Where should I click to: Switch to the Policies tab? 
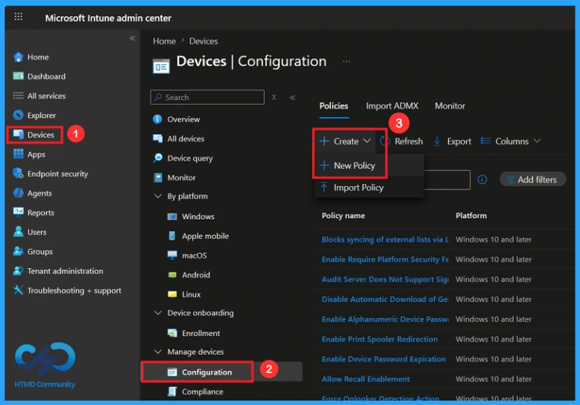[334, 106]
